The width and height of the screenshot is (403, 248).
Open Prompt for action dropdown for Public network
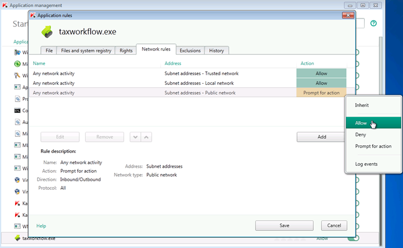321,93
